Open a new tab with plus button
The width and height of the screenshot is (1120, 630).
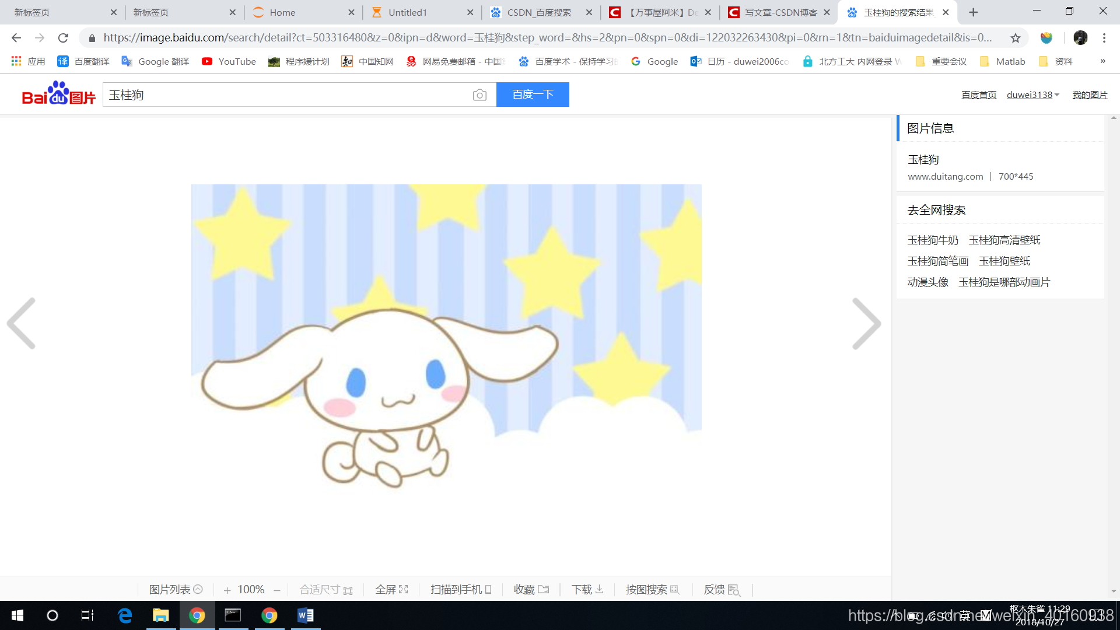click(x=973, y=12)
